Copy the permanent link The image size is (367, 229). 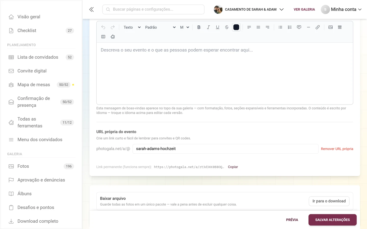[233, 167]
